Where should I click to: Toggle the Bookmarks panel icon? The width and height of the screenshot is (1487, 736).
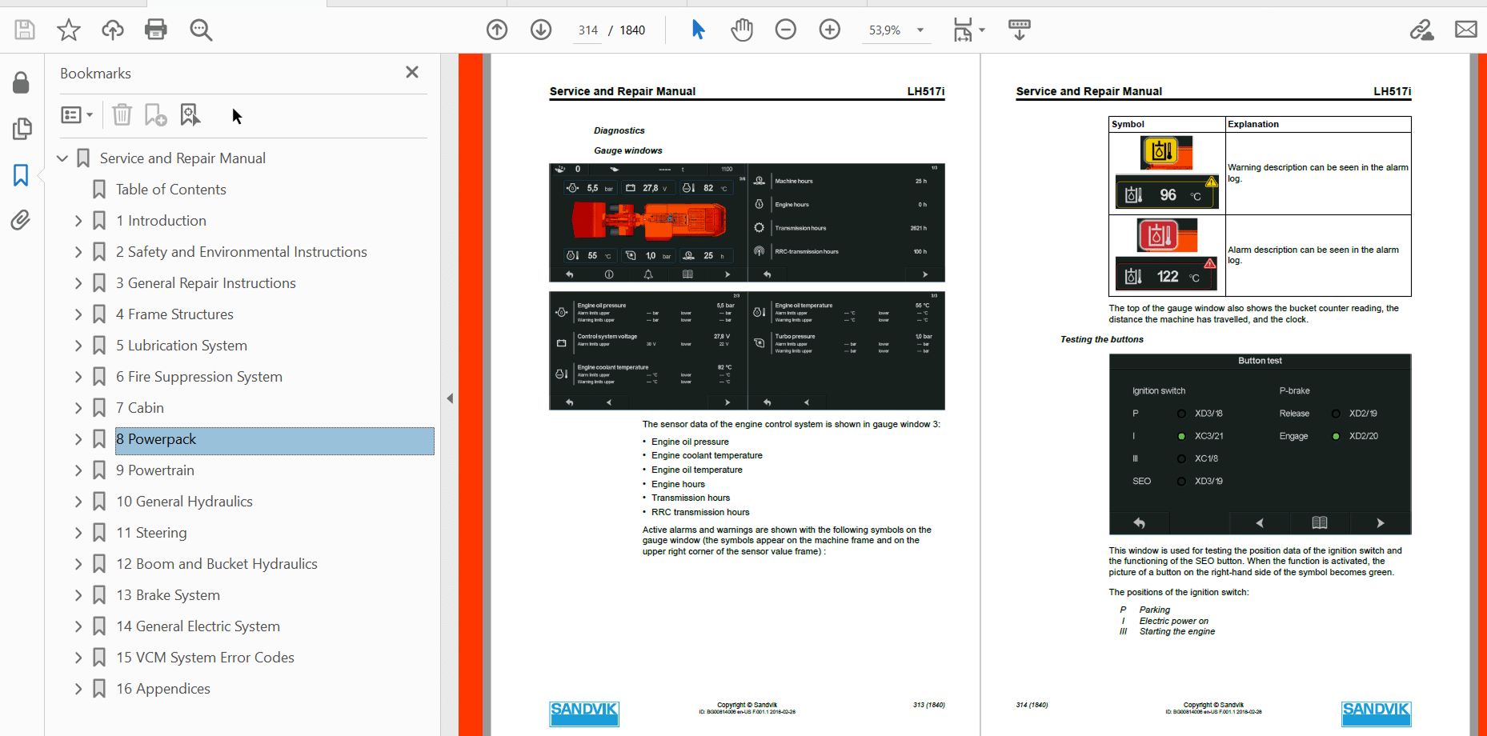[21, 175]
